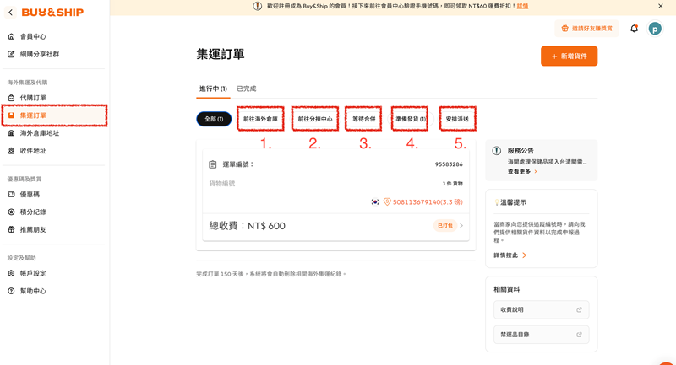
Task: Close the top announcement banner
Action: (x=661, y=6)
